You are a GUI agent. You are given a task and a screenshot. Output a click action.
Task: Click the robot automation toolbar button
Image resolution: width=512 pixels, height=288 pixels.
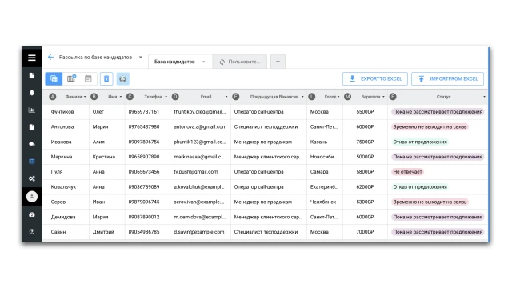122,78
